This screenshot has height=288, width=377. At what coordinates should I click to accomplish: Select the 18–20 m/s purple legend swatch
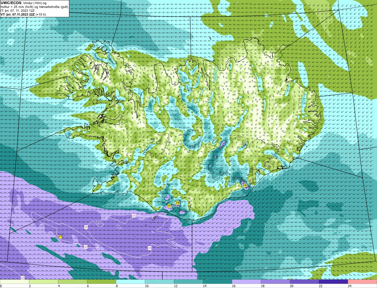coord(275,282)
